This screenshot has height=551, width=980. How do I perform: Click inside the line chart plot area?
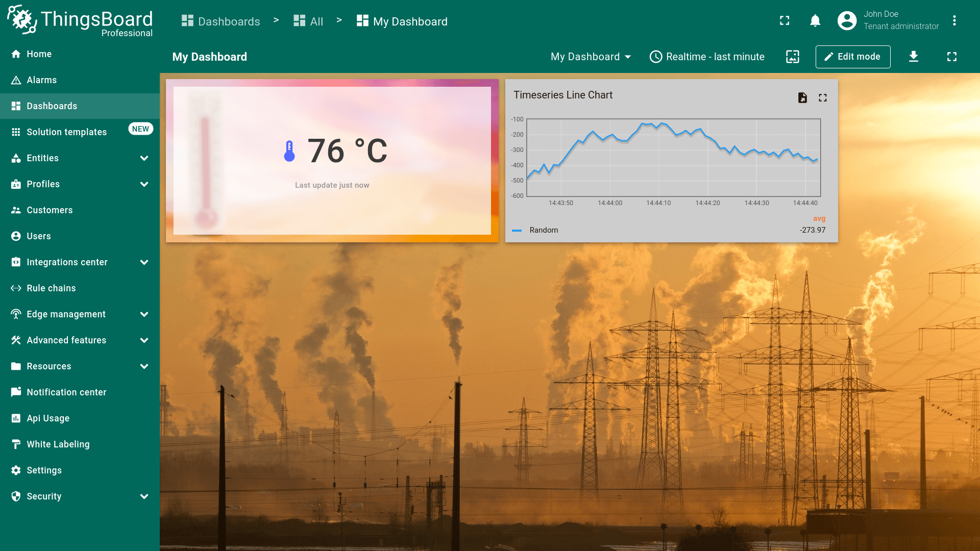(673, 158)
